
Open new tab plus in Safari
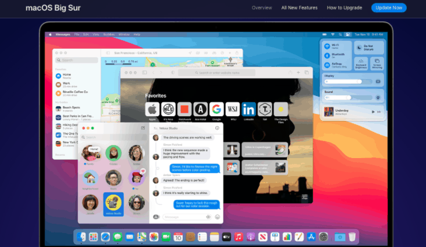pyautogui.click(x=299, y=73)
